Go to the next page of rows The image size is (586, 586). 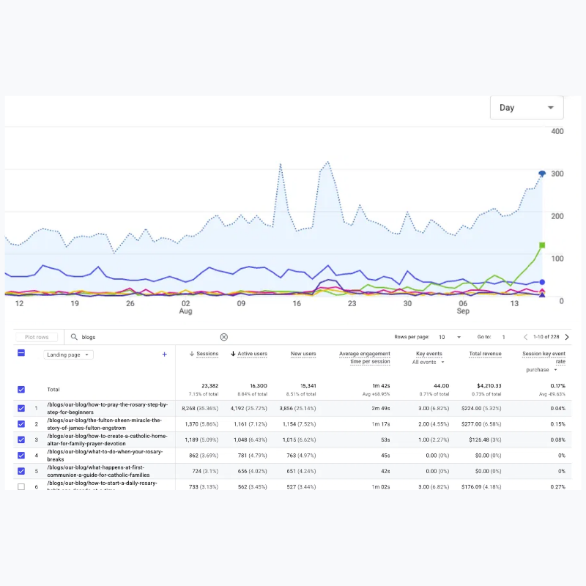pos(567,337)
